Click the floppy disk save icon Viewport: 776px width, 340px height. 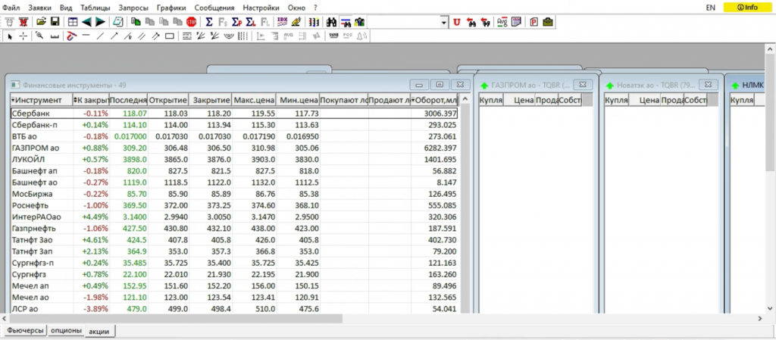pos(55,22)
